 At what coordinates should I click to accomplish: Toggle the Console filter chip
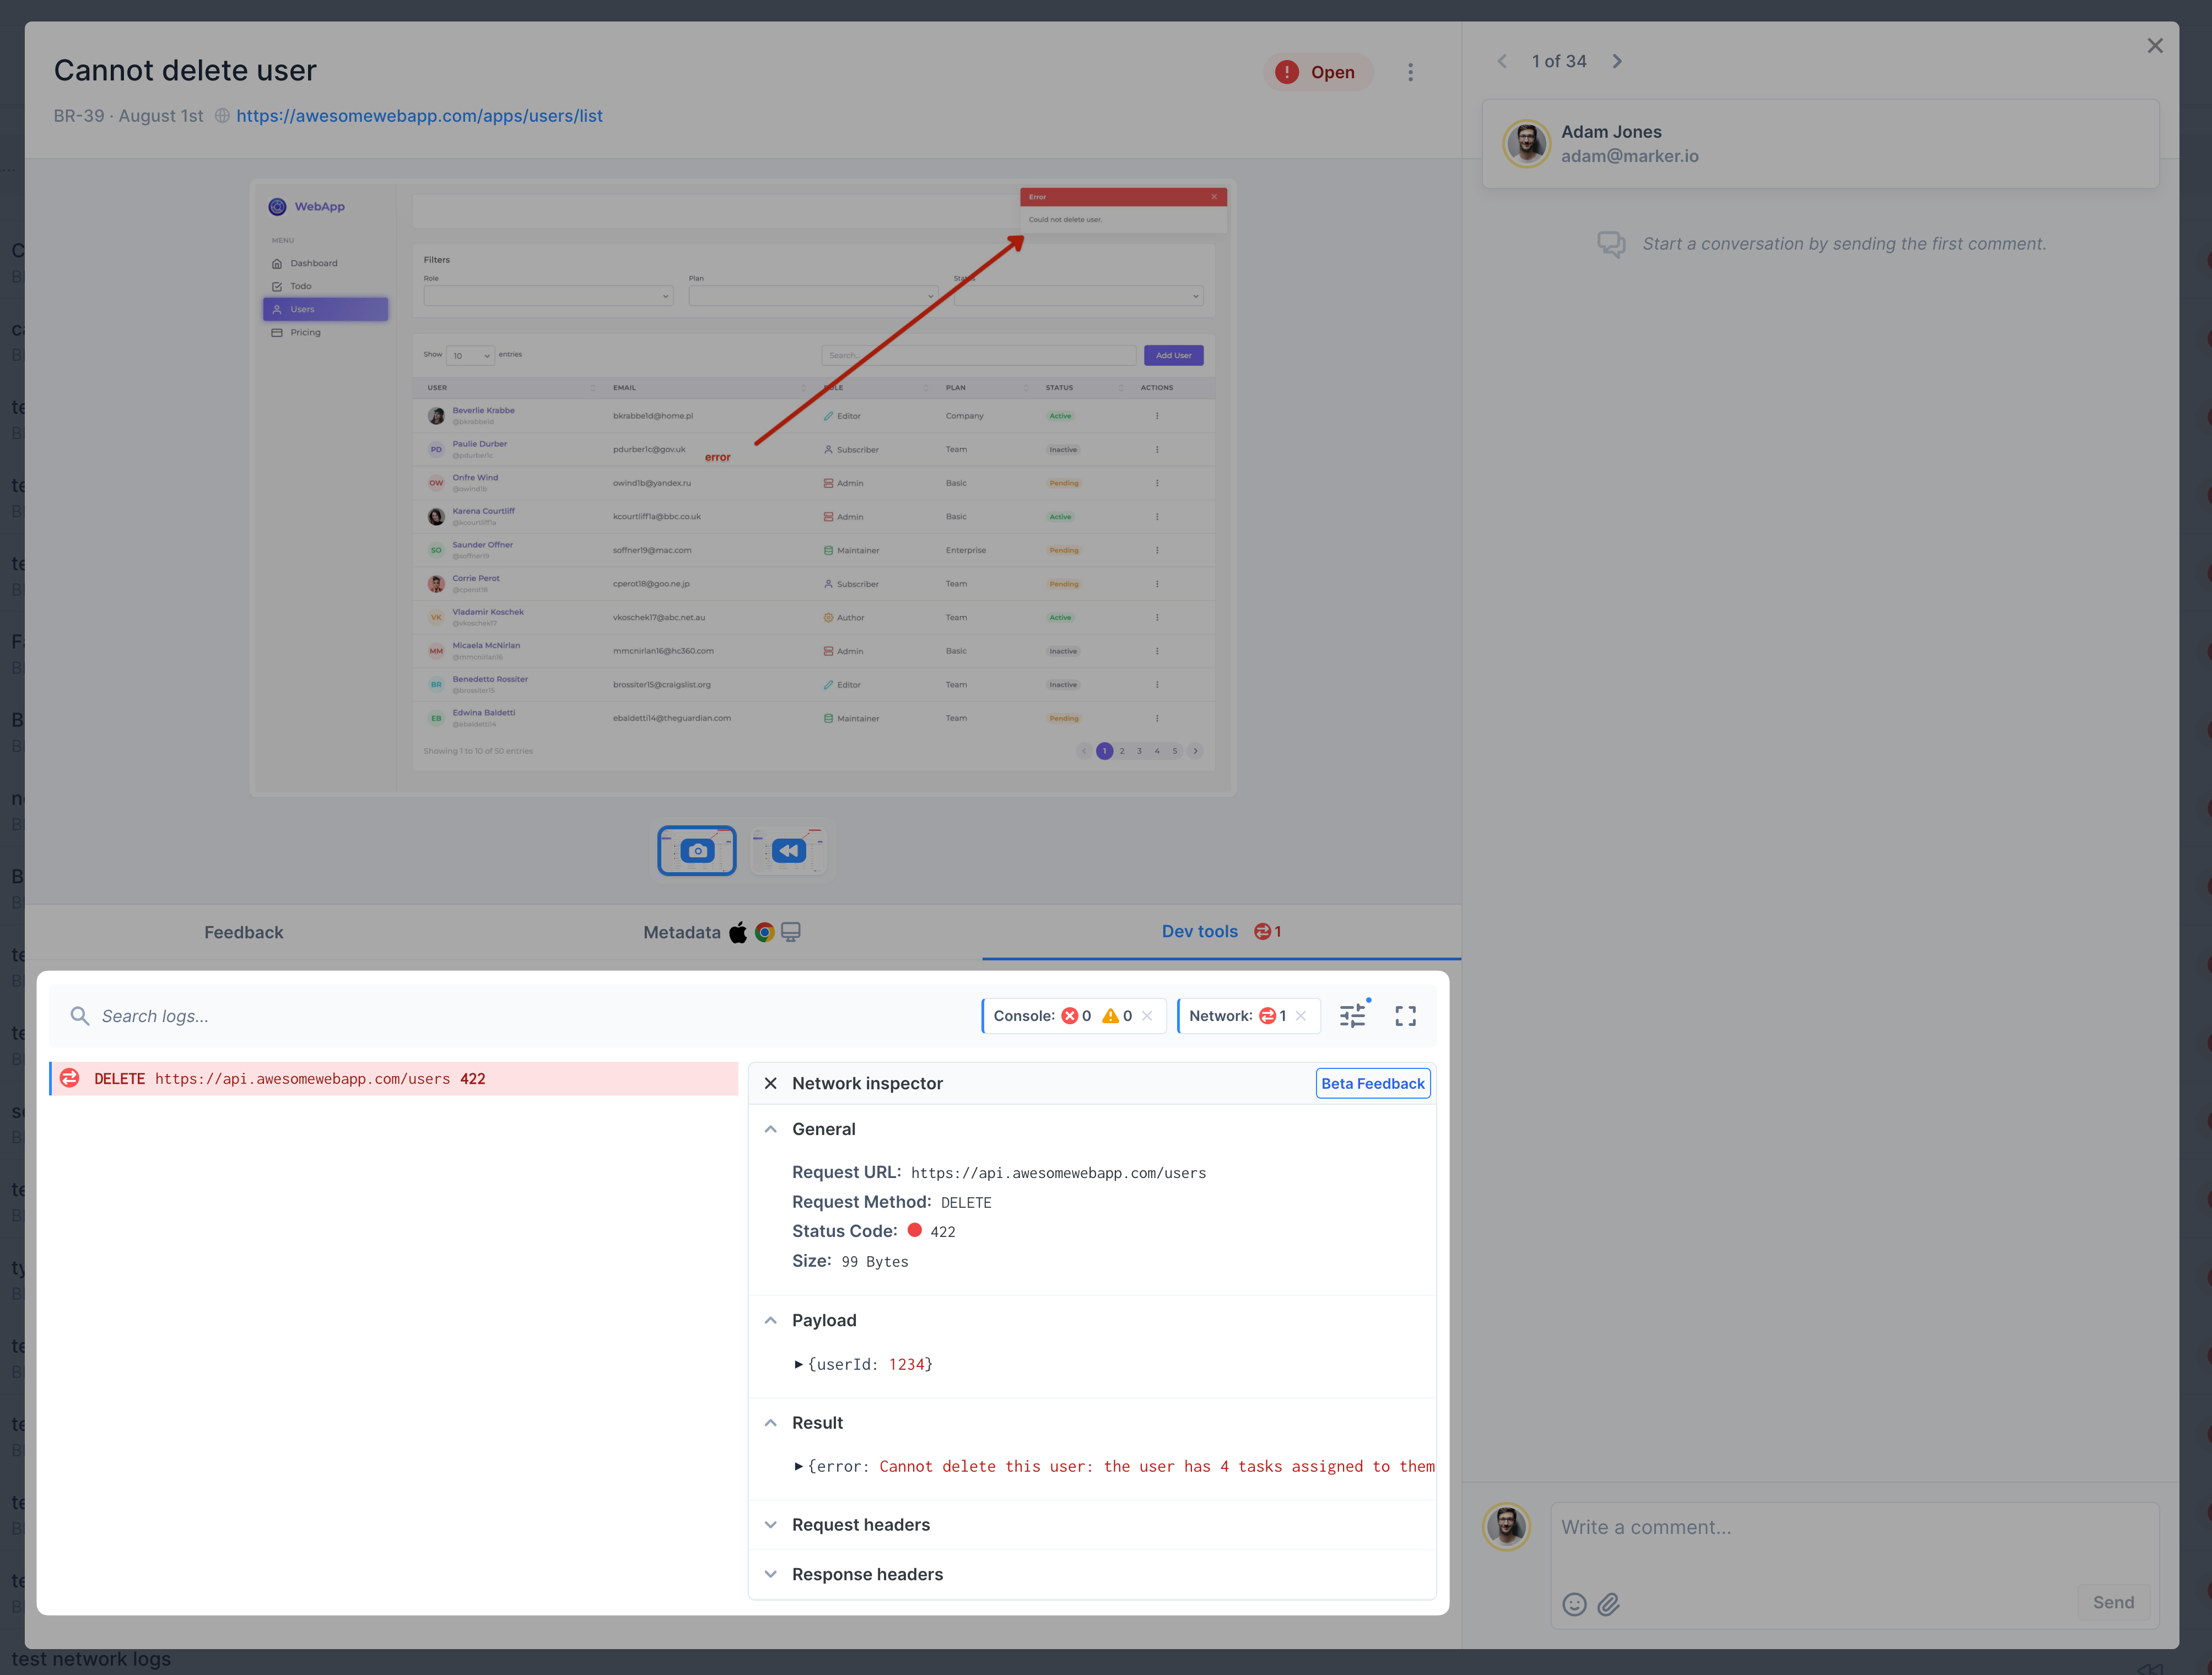tap(1073, 1016)
